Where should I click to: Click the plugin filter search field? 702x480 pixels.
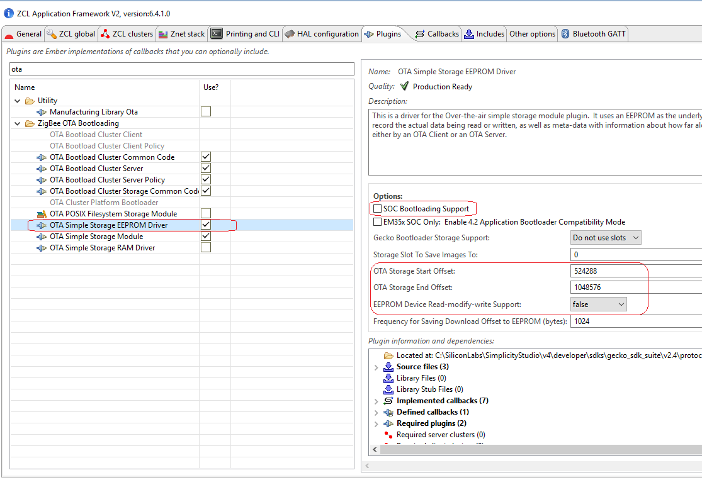182,69
